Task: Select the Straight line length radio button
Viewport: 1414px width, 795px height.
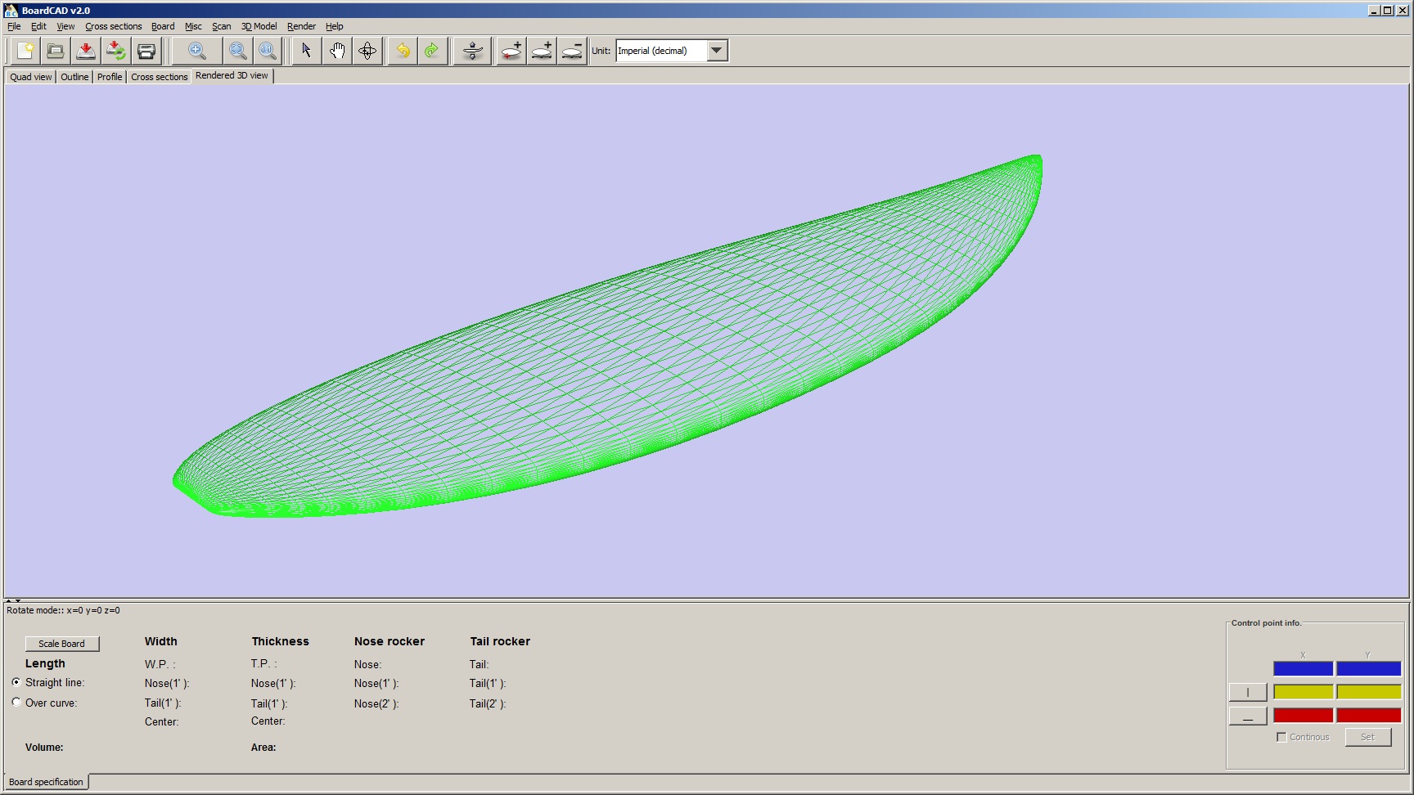Action: point(16,682)
